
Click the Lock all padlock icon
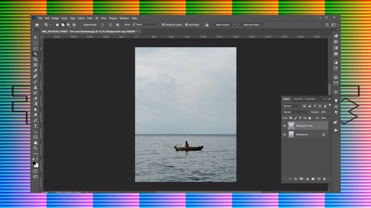coord(310,118)
